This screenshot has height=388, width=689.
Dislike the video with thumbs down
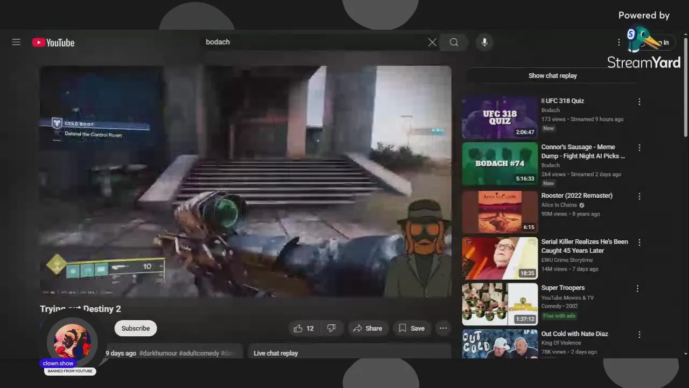332,328
